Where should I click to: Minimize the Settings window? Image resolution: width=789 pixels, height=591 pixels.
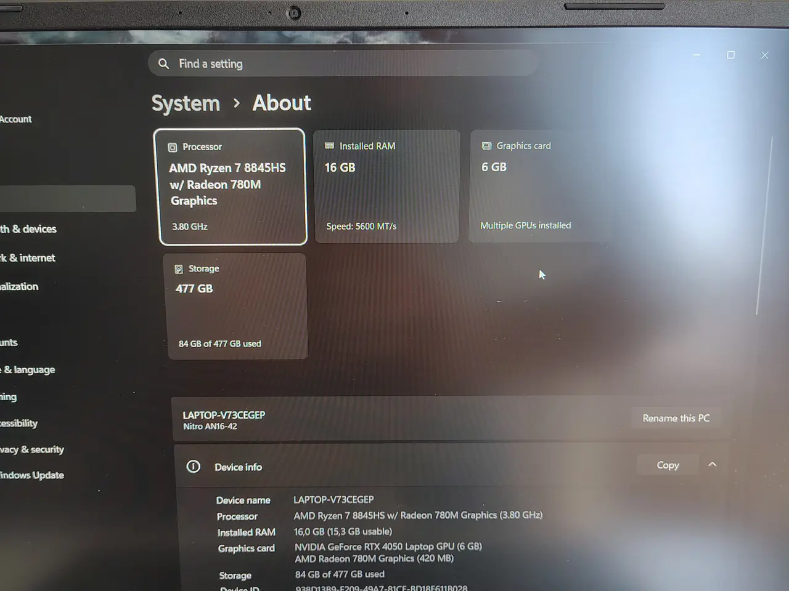(x=697, y=55)
